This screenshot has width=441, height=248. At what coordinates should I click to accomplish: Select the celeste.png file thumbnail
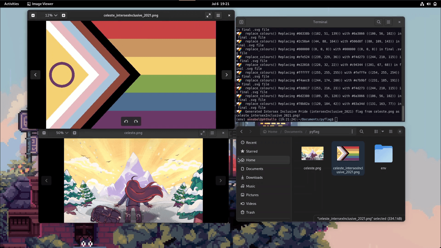click(x=312, y=154)
